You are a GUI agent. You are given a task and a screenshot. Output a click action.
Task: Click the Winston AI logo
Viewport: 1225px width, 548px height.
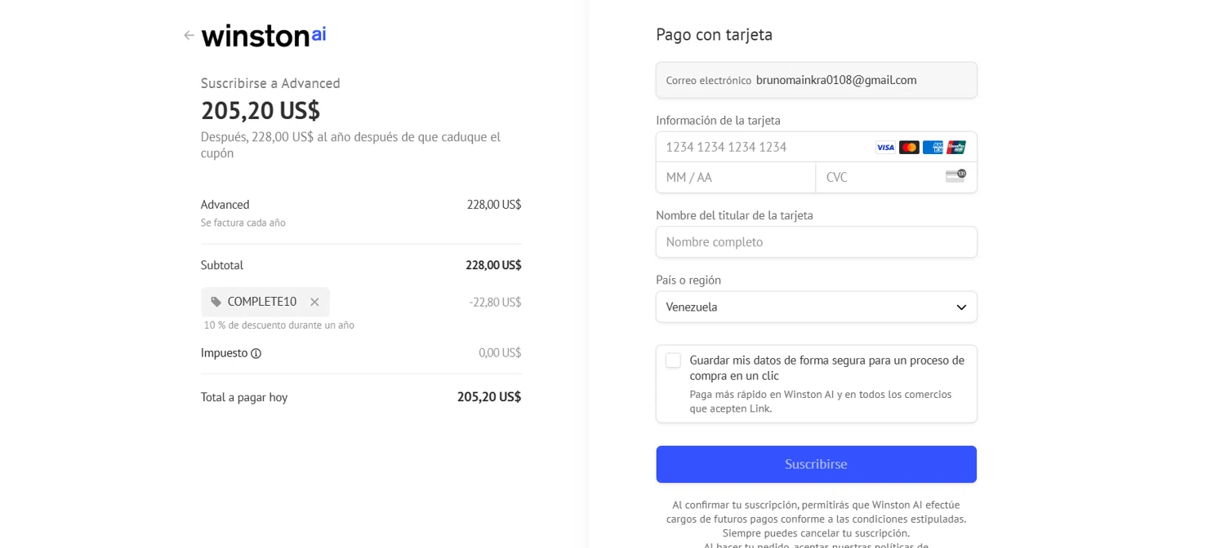click(263, 35)
